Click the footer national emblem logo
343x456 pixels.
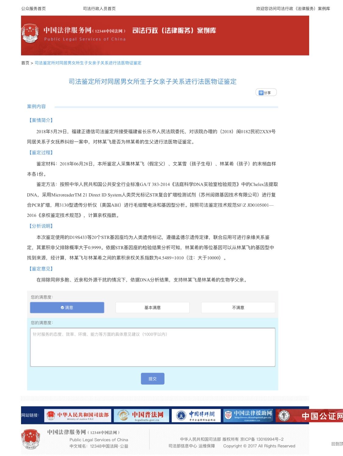point(30,439)
